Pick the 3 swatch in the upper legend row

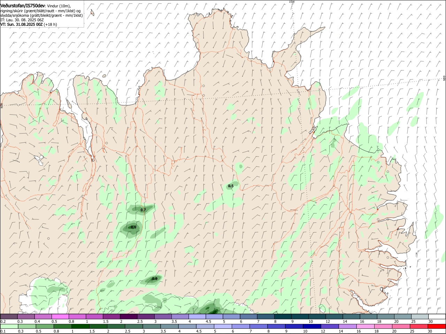click(x=163, y=316)
